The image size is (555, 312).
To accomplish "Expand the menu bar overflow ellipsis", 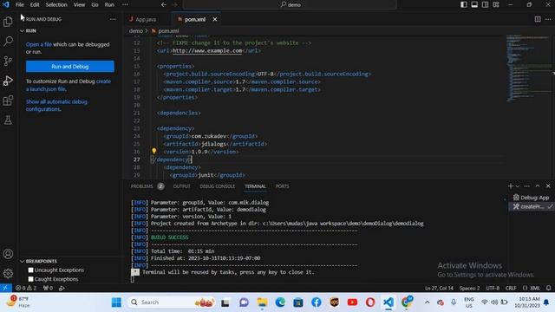I will (125, 4).
